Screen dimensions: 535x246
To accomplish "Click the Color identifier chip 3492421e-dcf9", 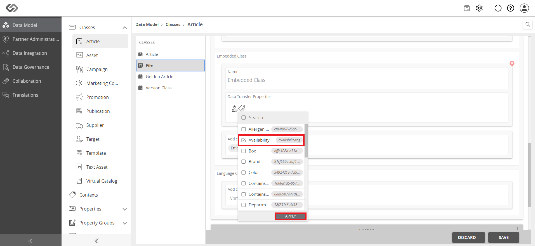I will pyautogui.click(x=287, y=173).
